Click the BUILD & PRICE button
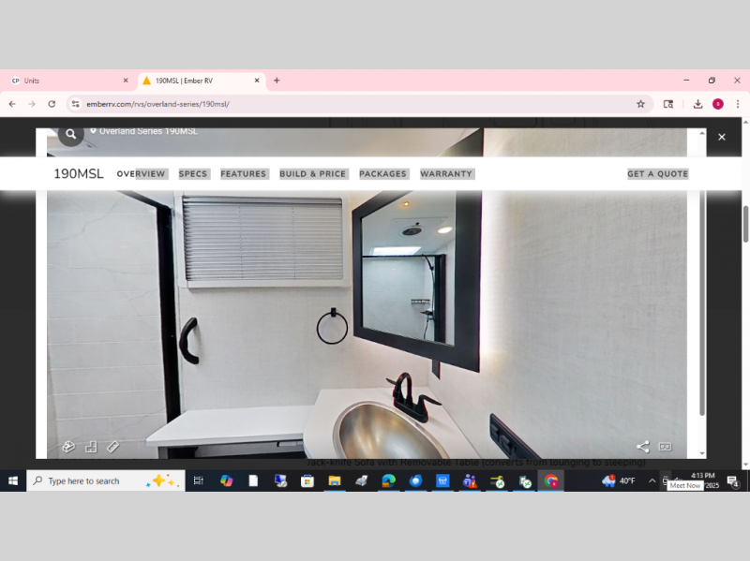Image resolution: width=750 pixels, height=561 pixels. [313, 173]
